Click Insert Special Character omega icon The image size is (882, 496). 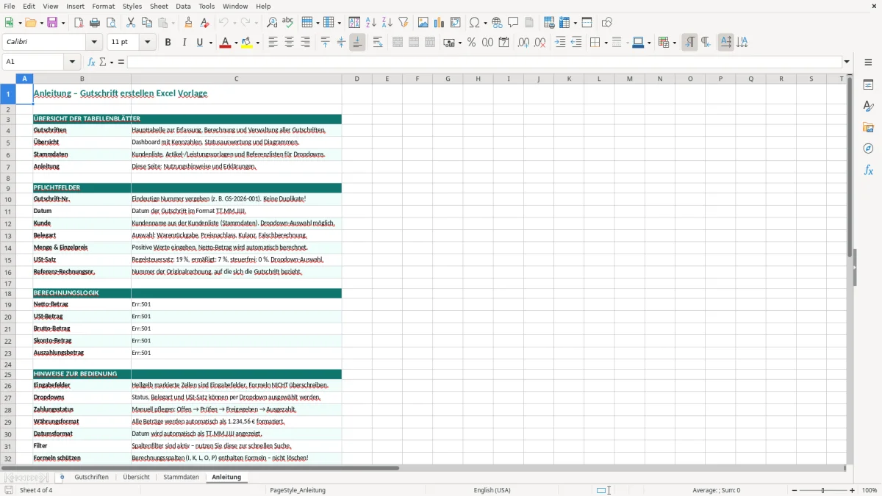click(x=474, y=23)
